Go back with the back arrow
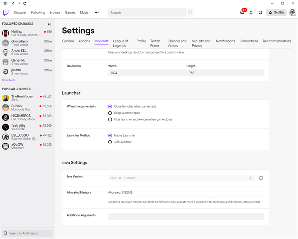Image resolution: width=298 pixels, height=239 pixels. pos(13,3)
